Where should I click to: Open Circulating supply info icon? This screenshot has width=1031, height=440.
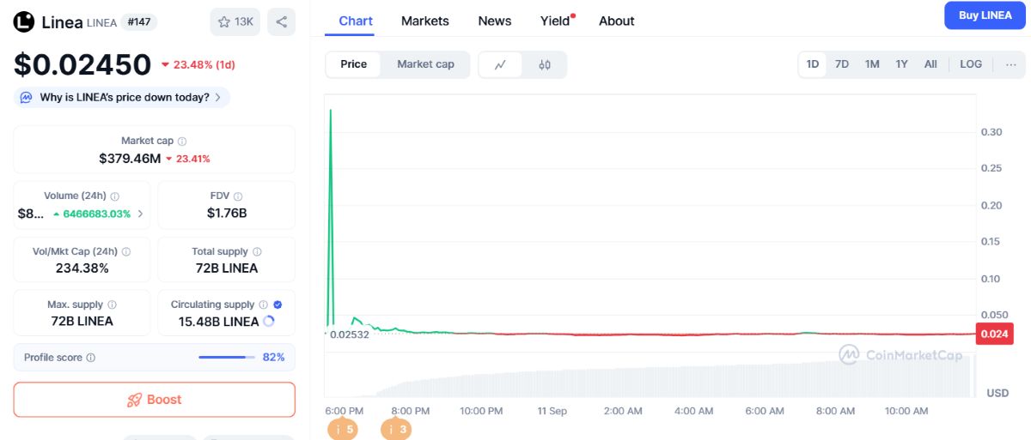(x=264, y=304)
